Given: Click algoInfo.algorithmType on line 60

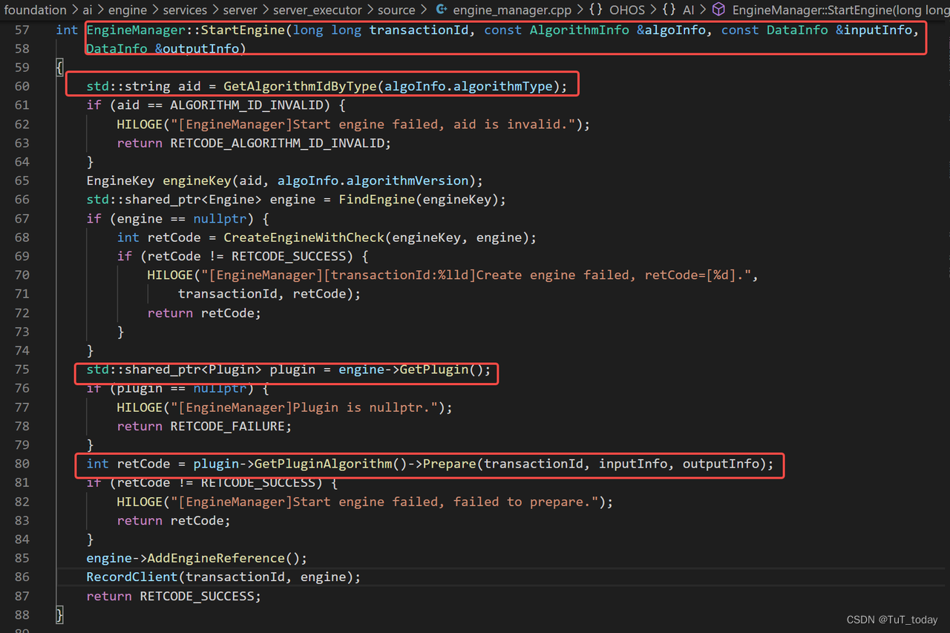Looking at the screenshot, I should click(x=468, y=86).
